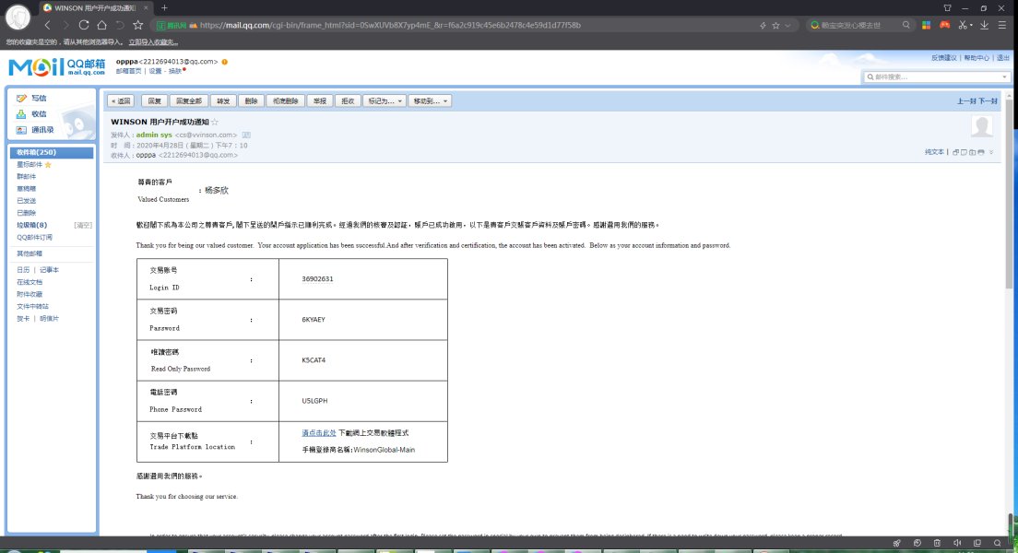
Task: Open the 标记为... dropdown
Action: click(385, 101)
